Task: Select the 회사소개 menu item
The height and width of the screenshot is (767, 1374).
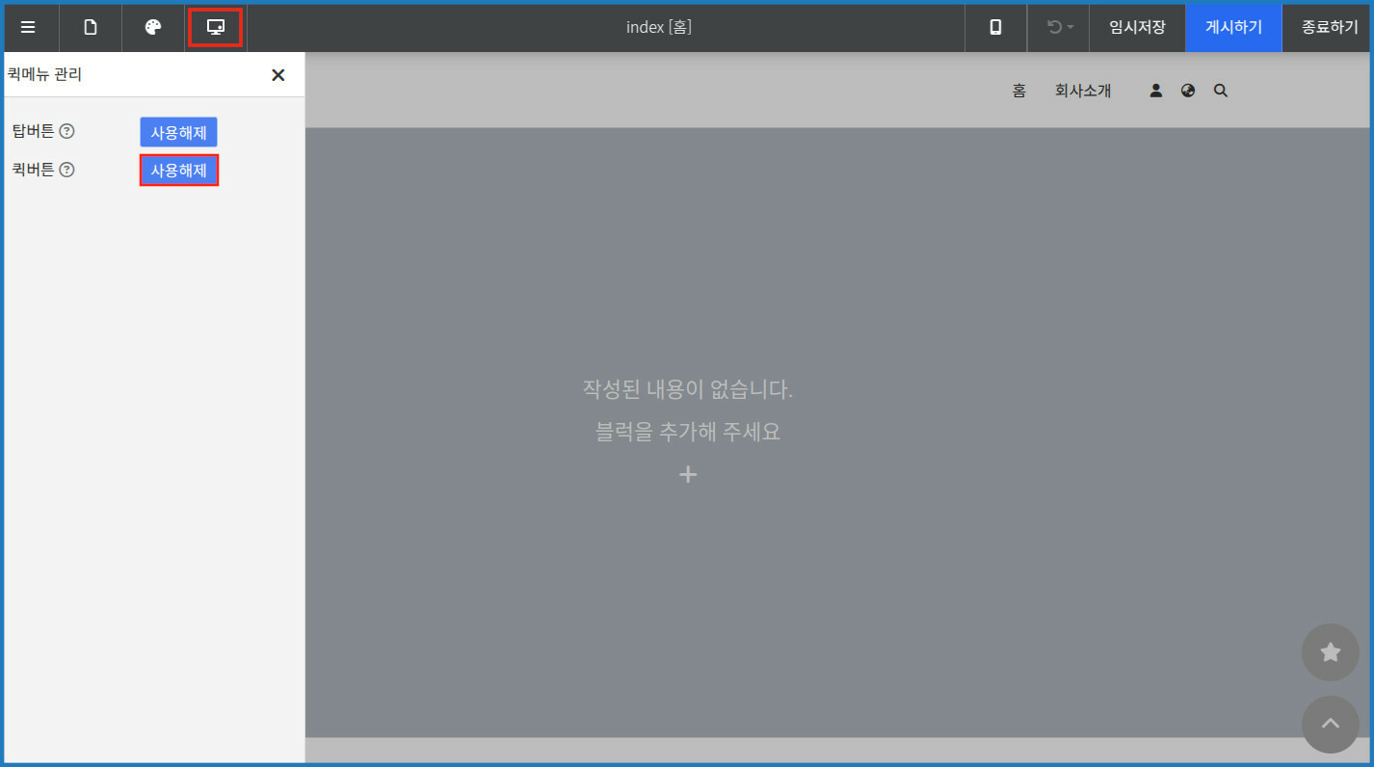Action: coord(1083,91)
